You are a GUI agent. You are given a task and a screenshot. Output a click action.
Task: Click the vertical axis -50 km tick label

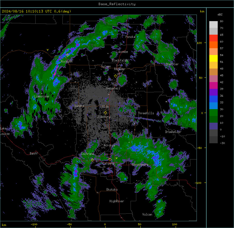click(199, 148)
